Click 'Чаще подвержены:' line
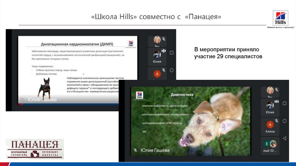 [43, 66]
